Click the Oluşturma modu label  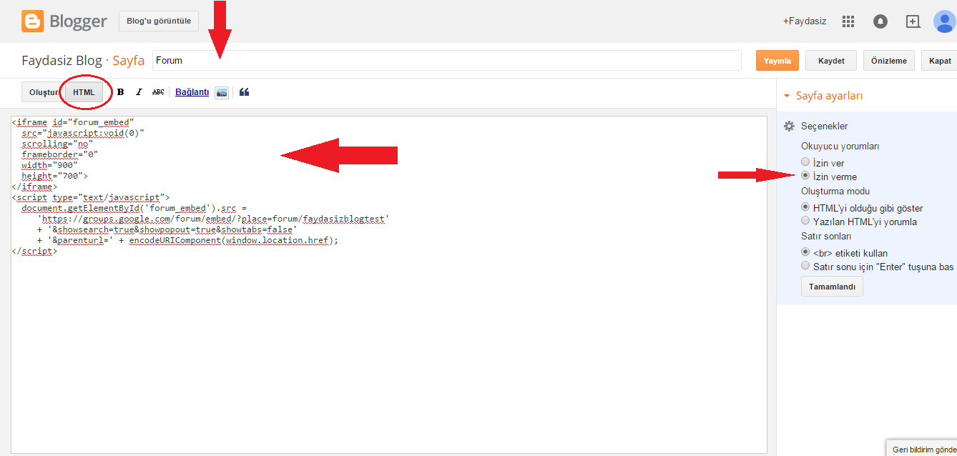pos(835,191)
